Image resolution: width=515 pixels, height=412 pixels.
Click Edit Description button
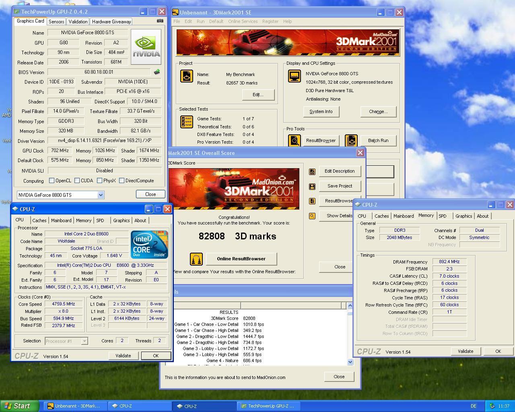340,171
